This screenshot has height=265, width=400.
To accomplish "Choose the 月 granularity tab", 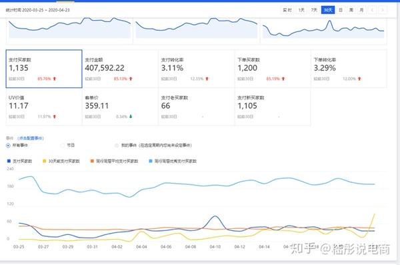I will tap(361, 10).
